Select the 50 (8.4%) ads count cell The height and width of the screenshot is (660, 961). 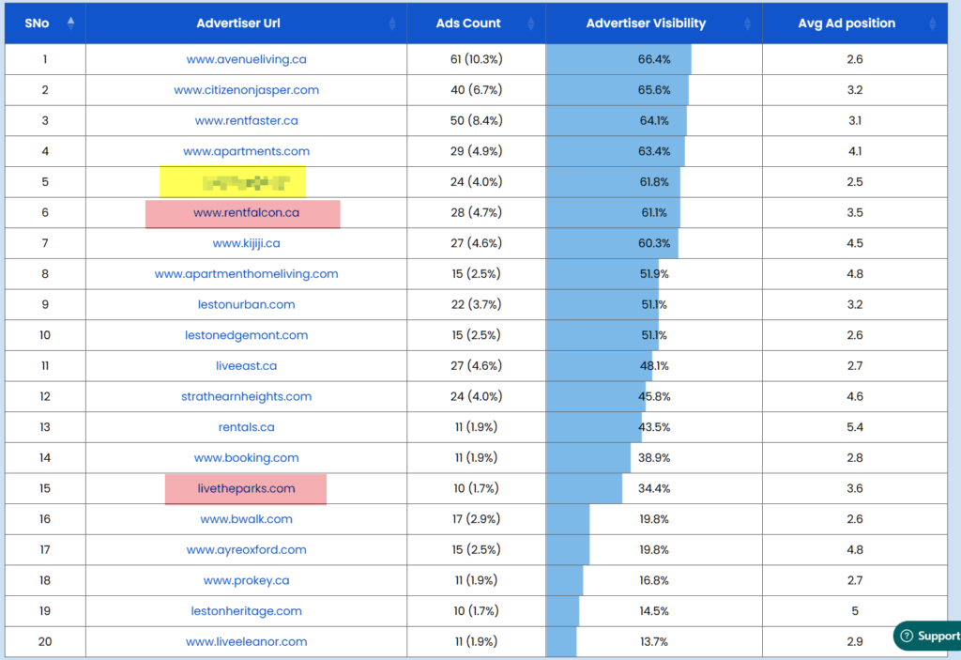tap(476, 121)
